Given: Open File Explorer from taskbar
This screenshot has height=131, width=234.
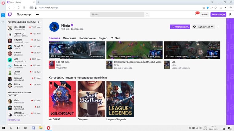Looking at the screenshot, I should click(41, 128).
